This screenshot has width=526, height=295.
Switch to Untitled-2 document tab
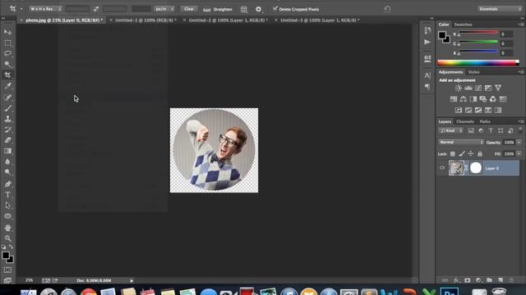pyautogui.click(x=228, y=20)
